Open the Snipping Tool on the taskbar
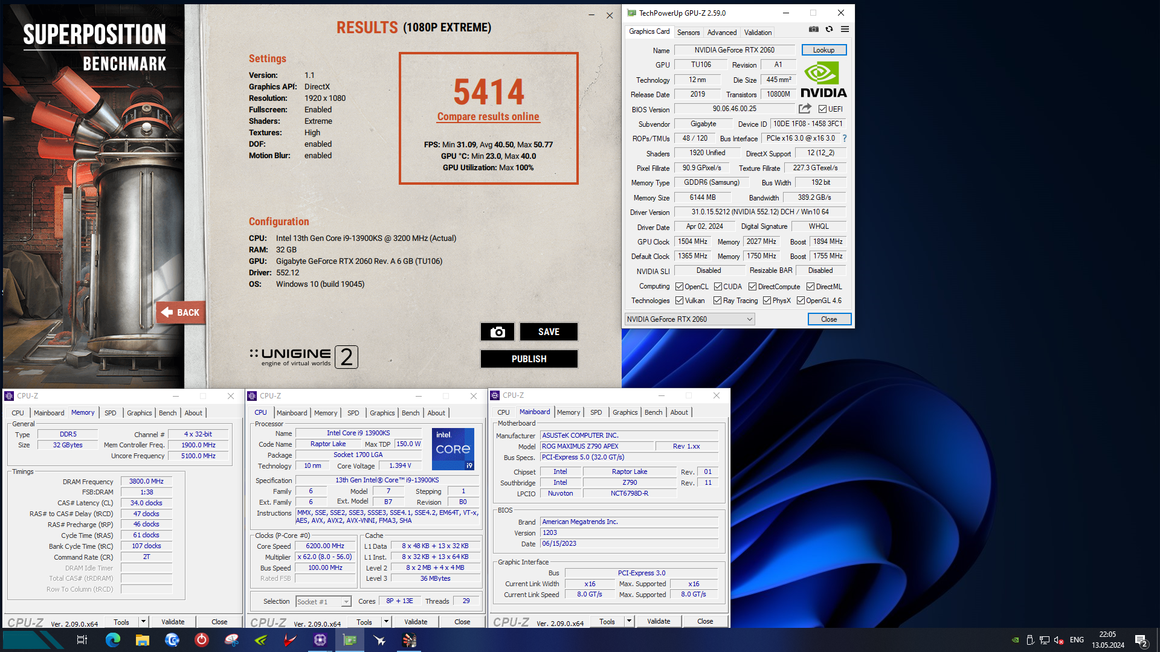The height and width of the screenshot is (652, 1160). [231, 640]
